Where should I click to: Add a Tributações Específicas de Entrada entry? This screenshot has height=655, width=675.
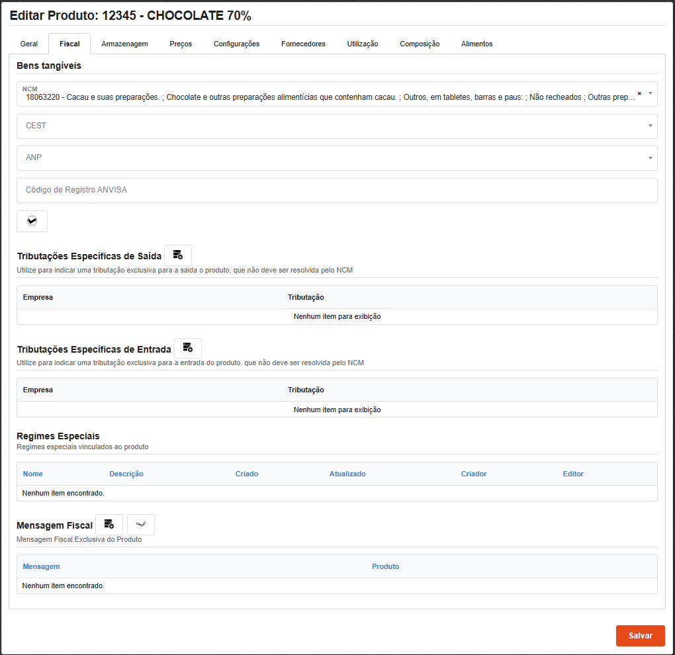pyautogui.click(x=187, y=348)
